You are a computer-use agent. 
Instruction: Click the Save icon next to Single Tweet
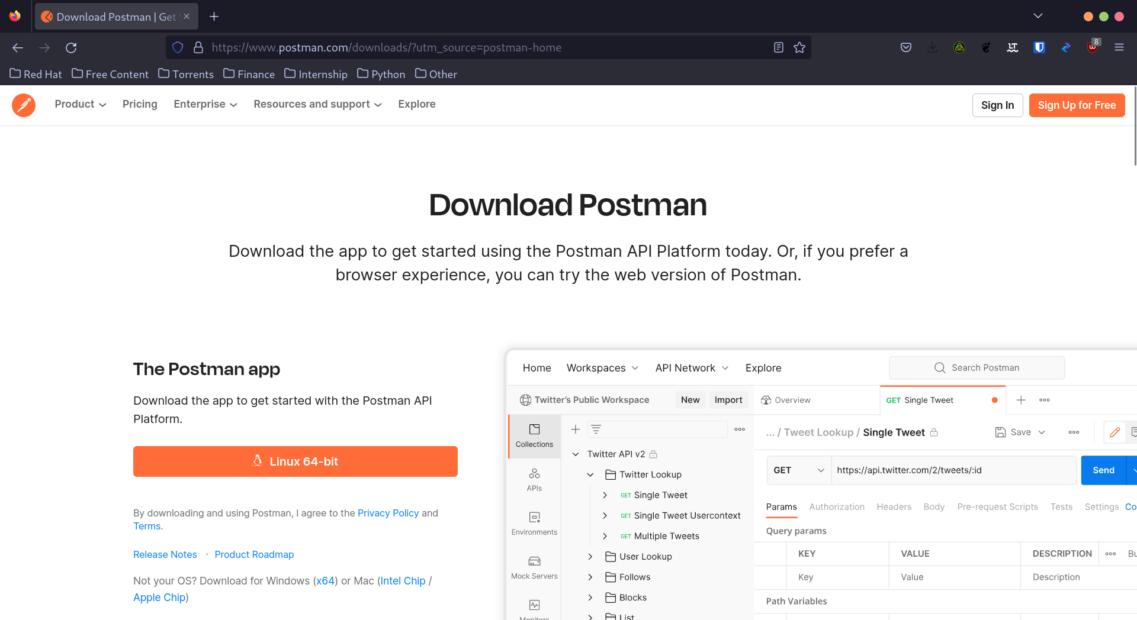click(1000, 432)
